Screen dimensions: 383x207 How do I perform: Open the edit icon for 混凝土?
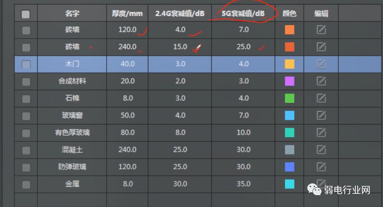click(321, 150)
